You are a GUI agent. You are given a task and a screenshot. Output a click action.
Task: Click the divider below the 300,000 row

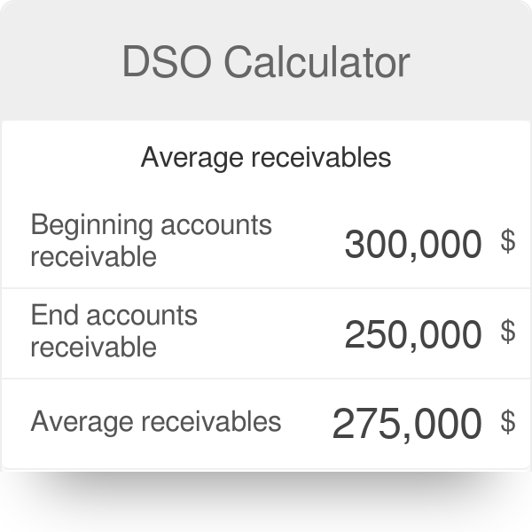click(x=266, y=288)
